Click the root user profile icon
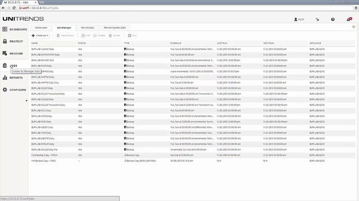 [x=296, y=20]
